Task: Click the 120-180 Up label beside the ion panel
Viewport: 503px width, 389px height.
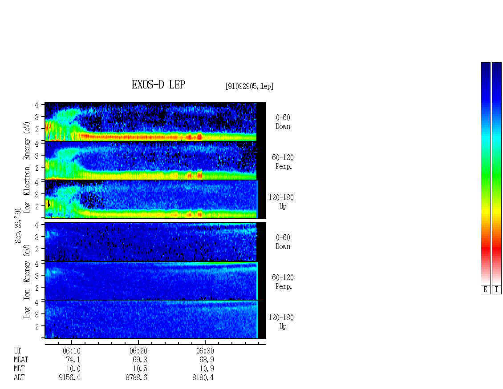Action: 281,322
